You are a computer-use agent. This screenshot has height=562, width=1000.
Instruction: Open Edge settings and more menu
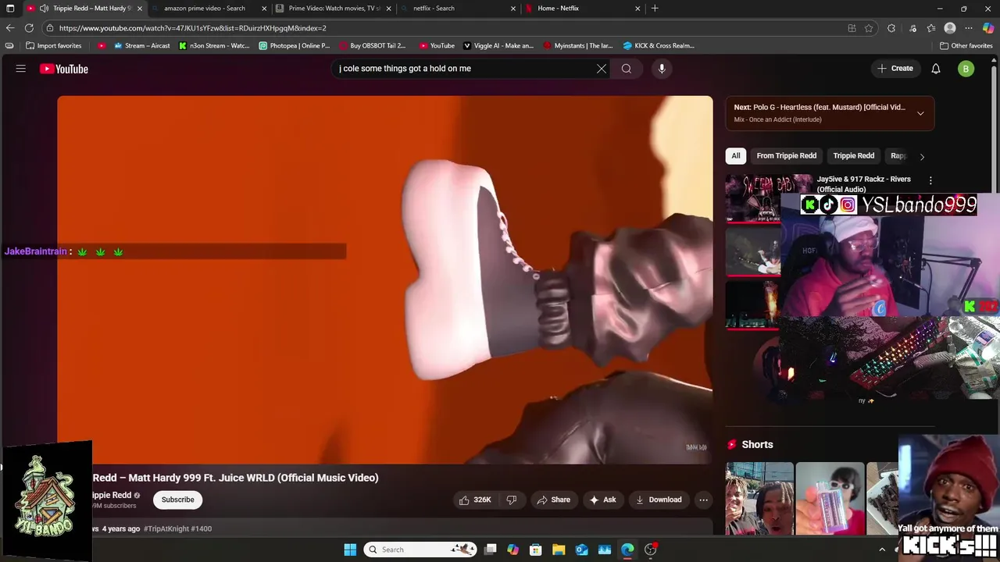(x=969, y=28)
